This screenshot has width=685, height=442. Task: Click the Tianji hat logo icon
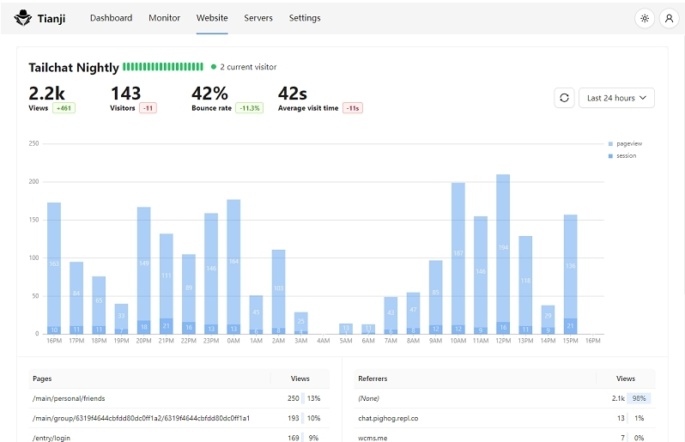tap(23, 18)
